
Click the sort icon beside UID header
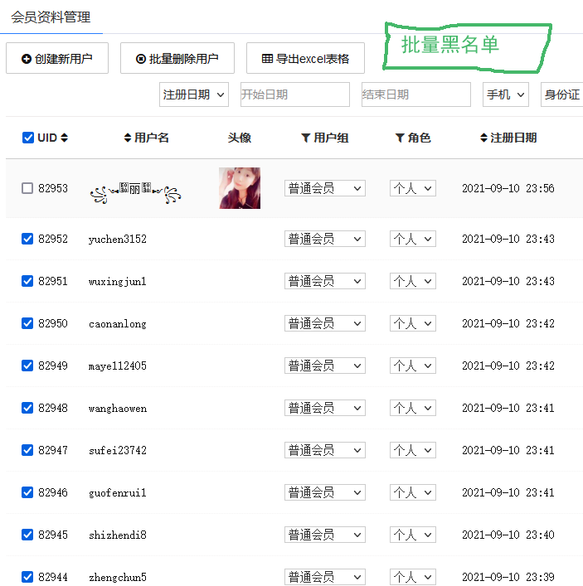point(65,138)
